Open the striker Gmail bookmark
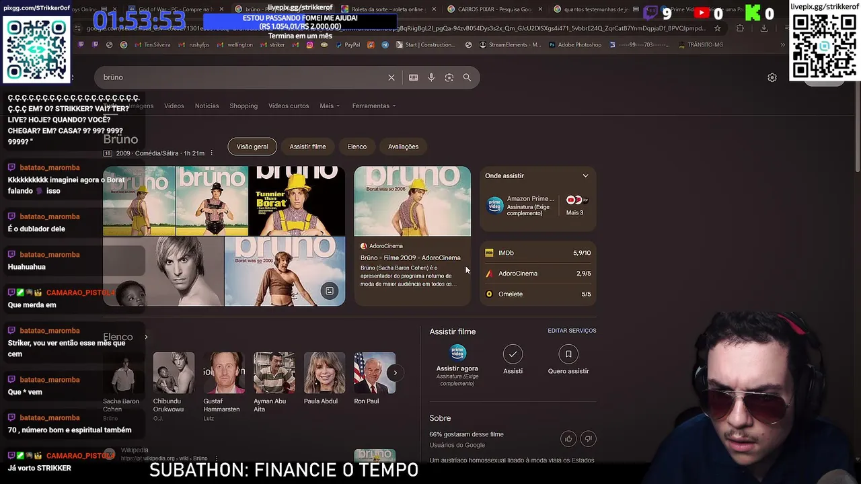Image resolution: width=861 pixels, height=484 pixels. pos(272,45)
